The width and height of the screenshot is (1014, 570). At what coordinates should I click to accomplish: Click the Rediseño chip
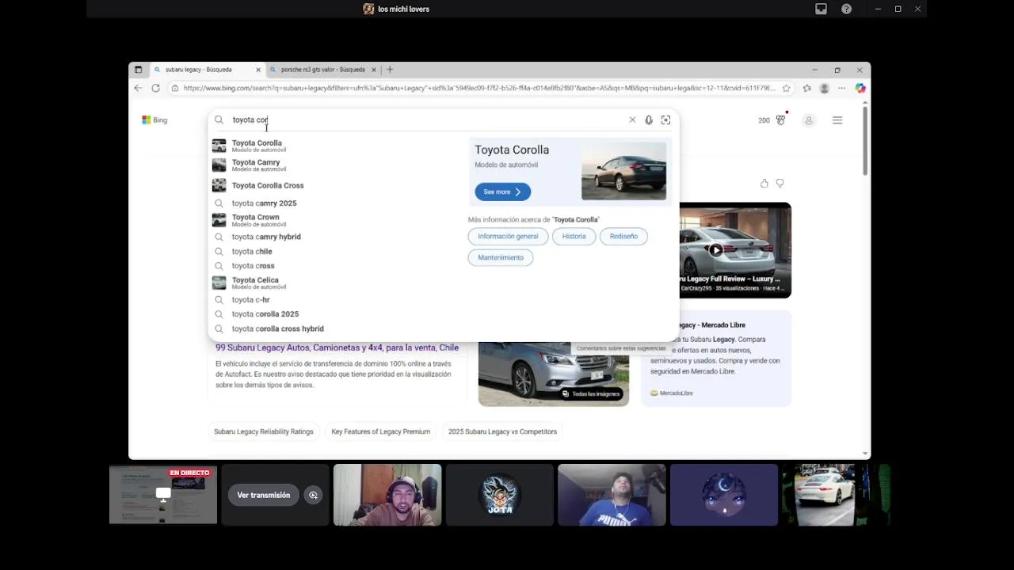click(623, 236)
